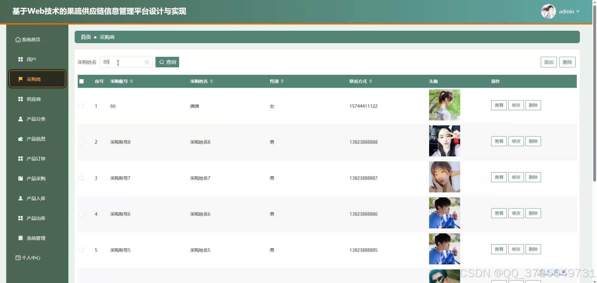Click the 添加 button

point(548,62)
